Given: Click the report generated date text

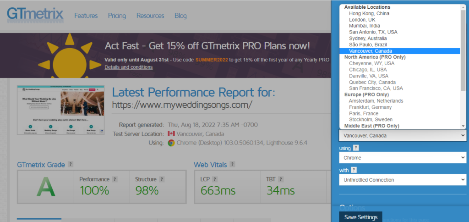Looking at the screenshot, I should (213, 125).
